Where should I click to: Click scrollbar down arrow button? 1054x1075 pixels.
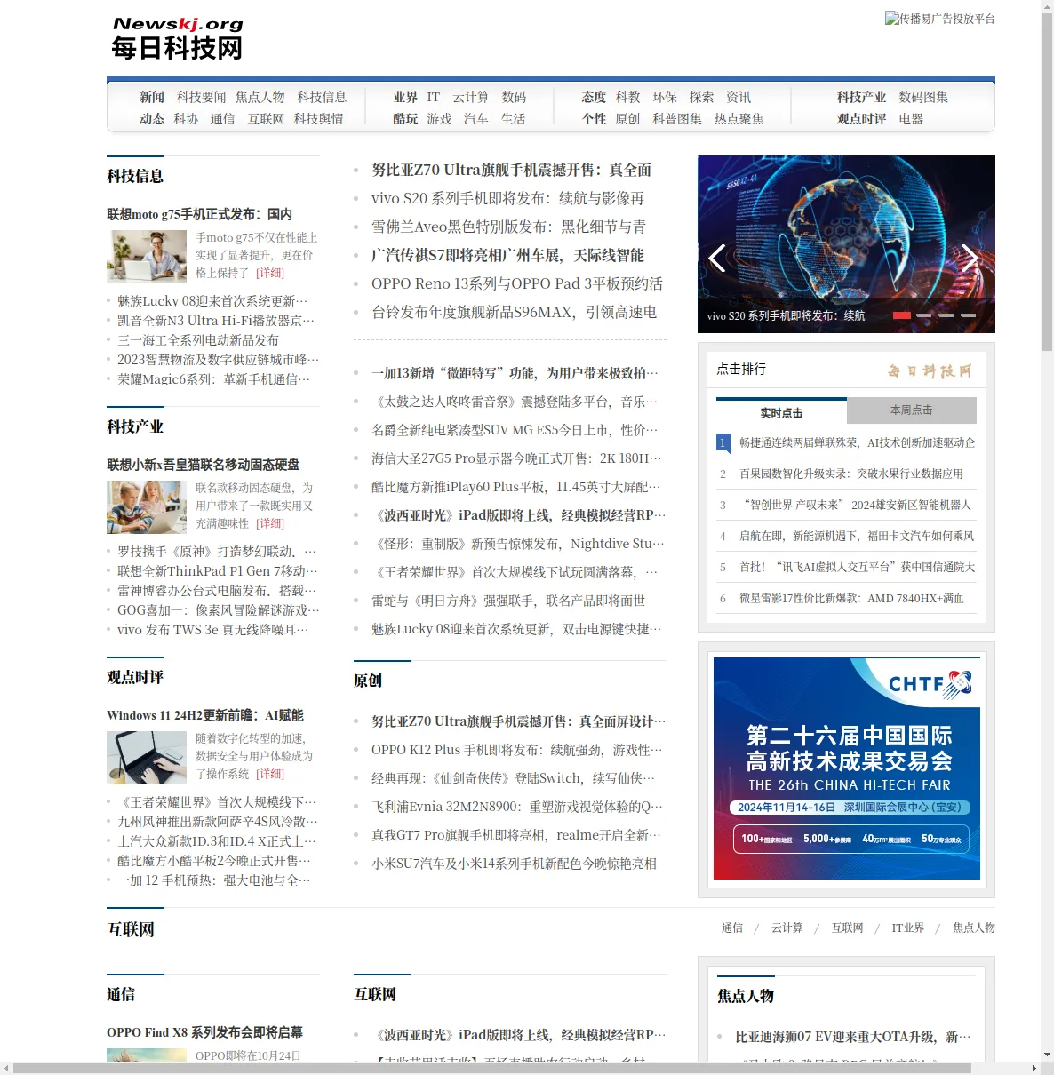[1047, 1055]
